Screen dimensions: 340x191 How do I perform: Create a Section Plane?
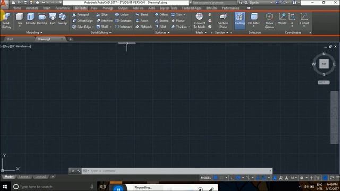tap(223, 21)
